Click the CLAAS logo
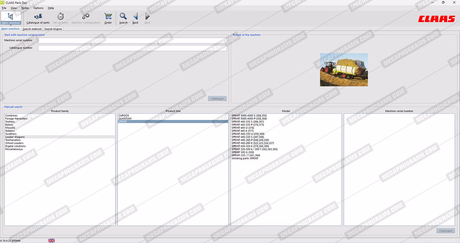 (437, 19)
